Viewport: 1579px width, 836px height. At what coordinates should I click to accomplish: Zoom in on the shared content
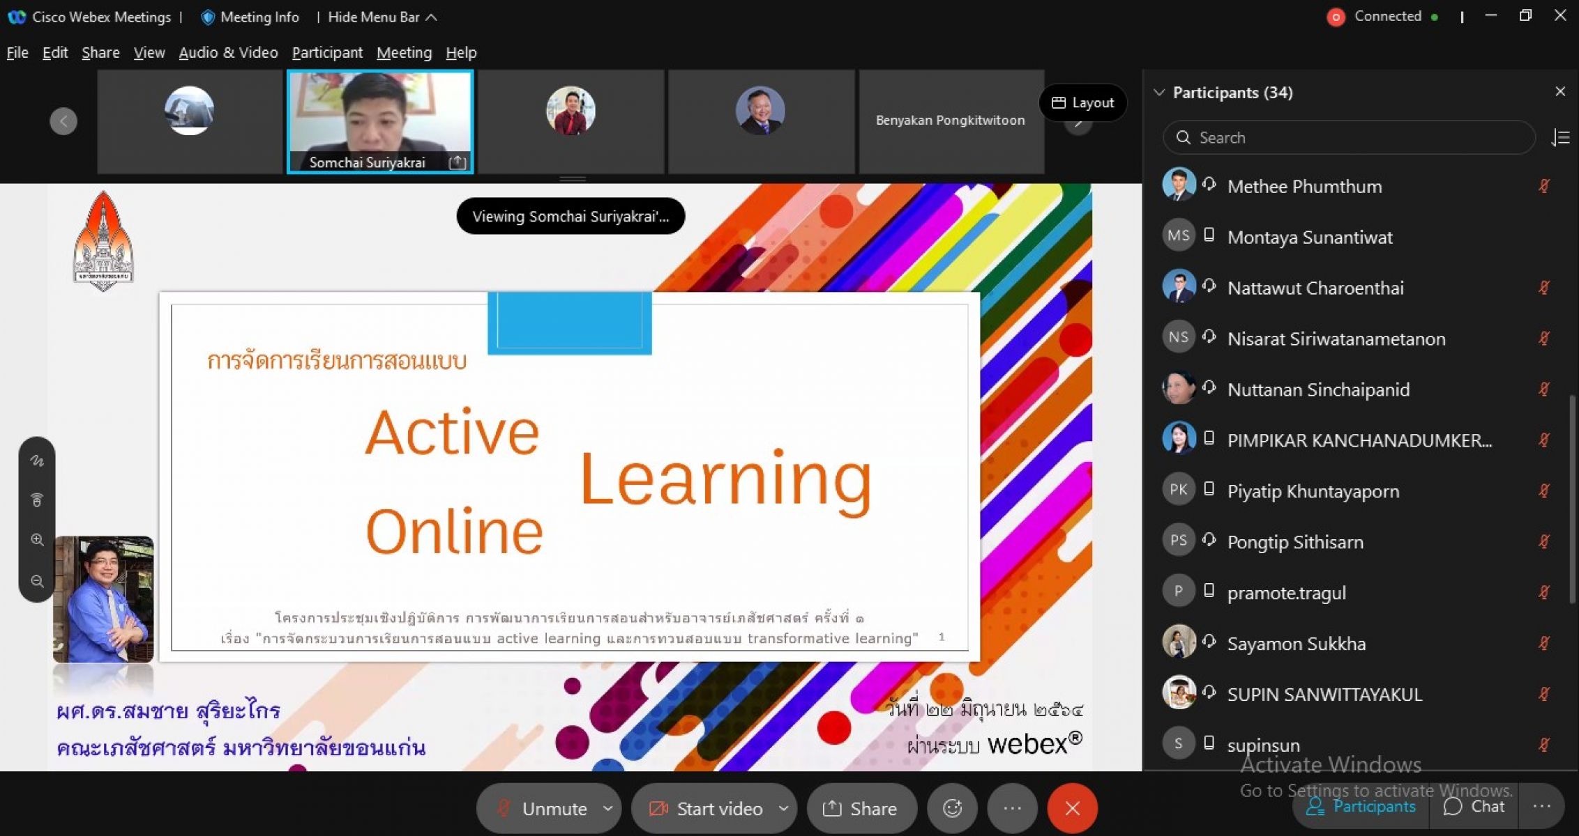click(37, 540)
